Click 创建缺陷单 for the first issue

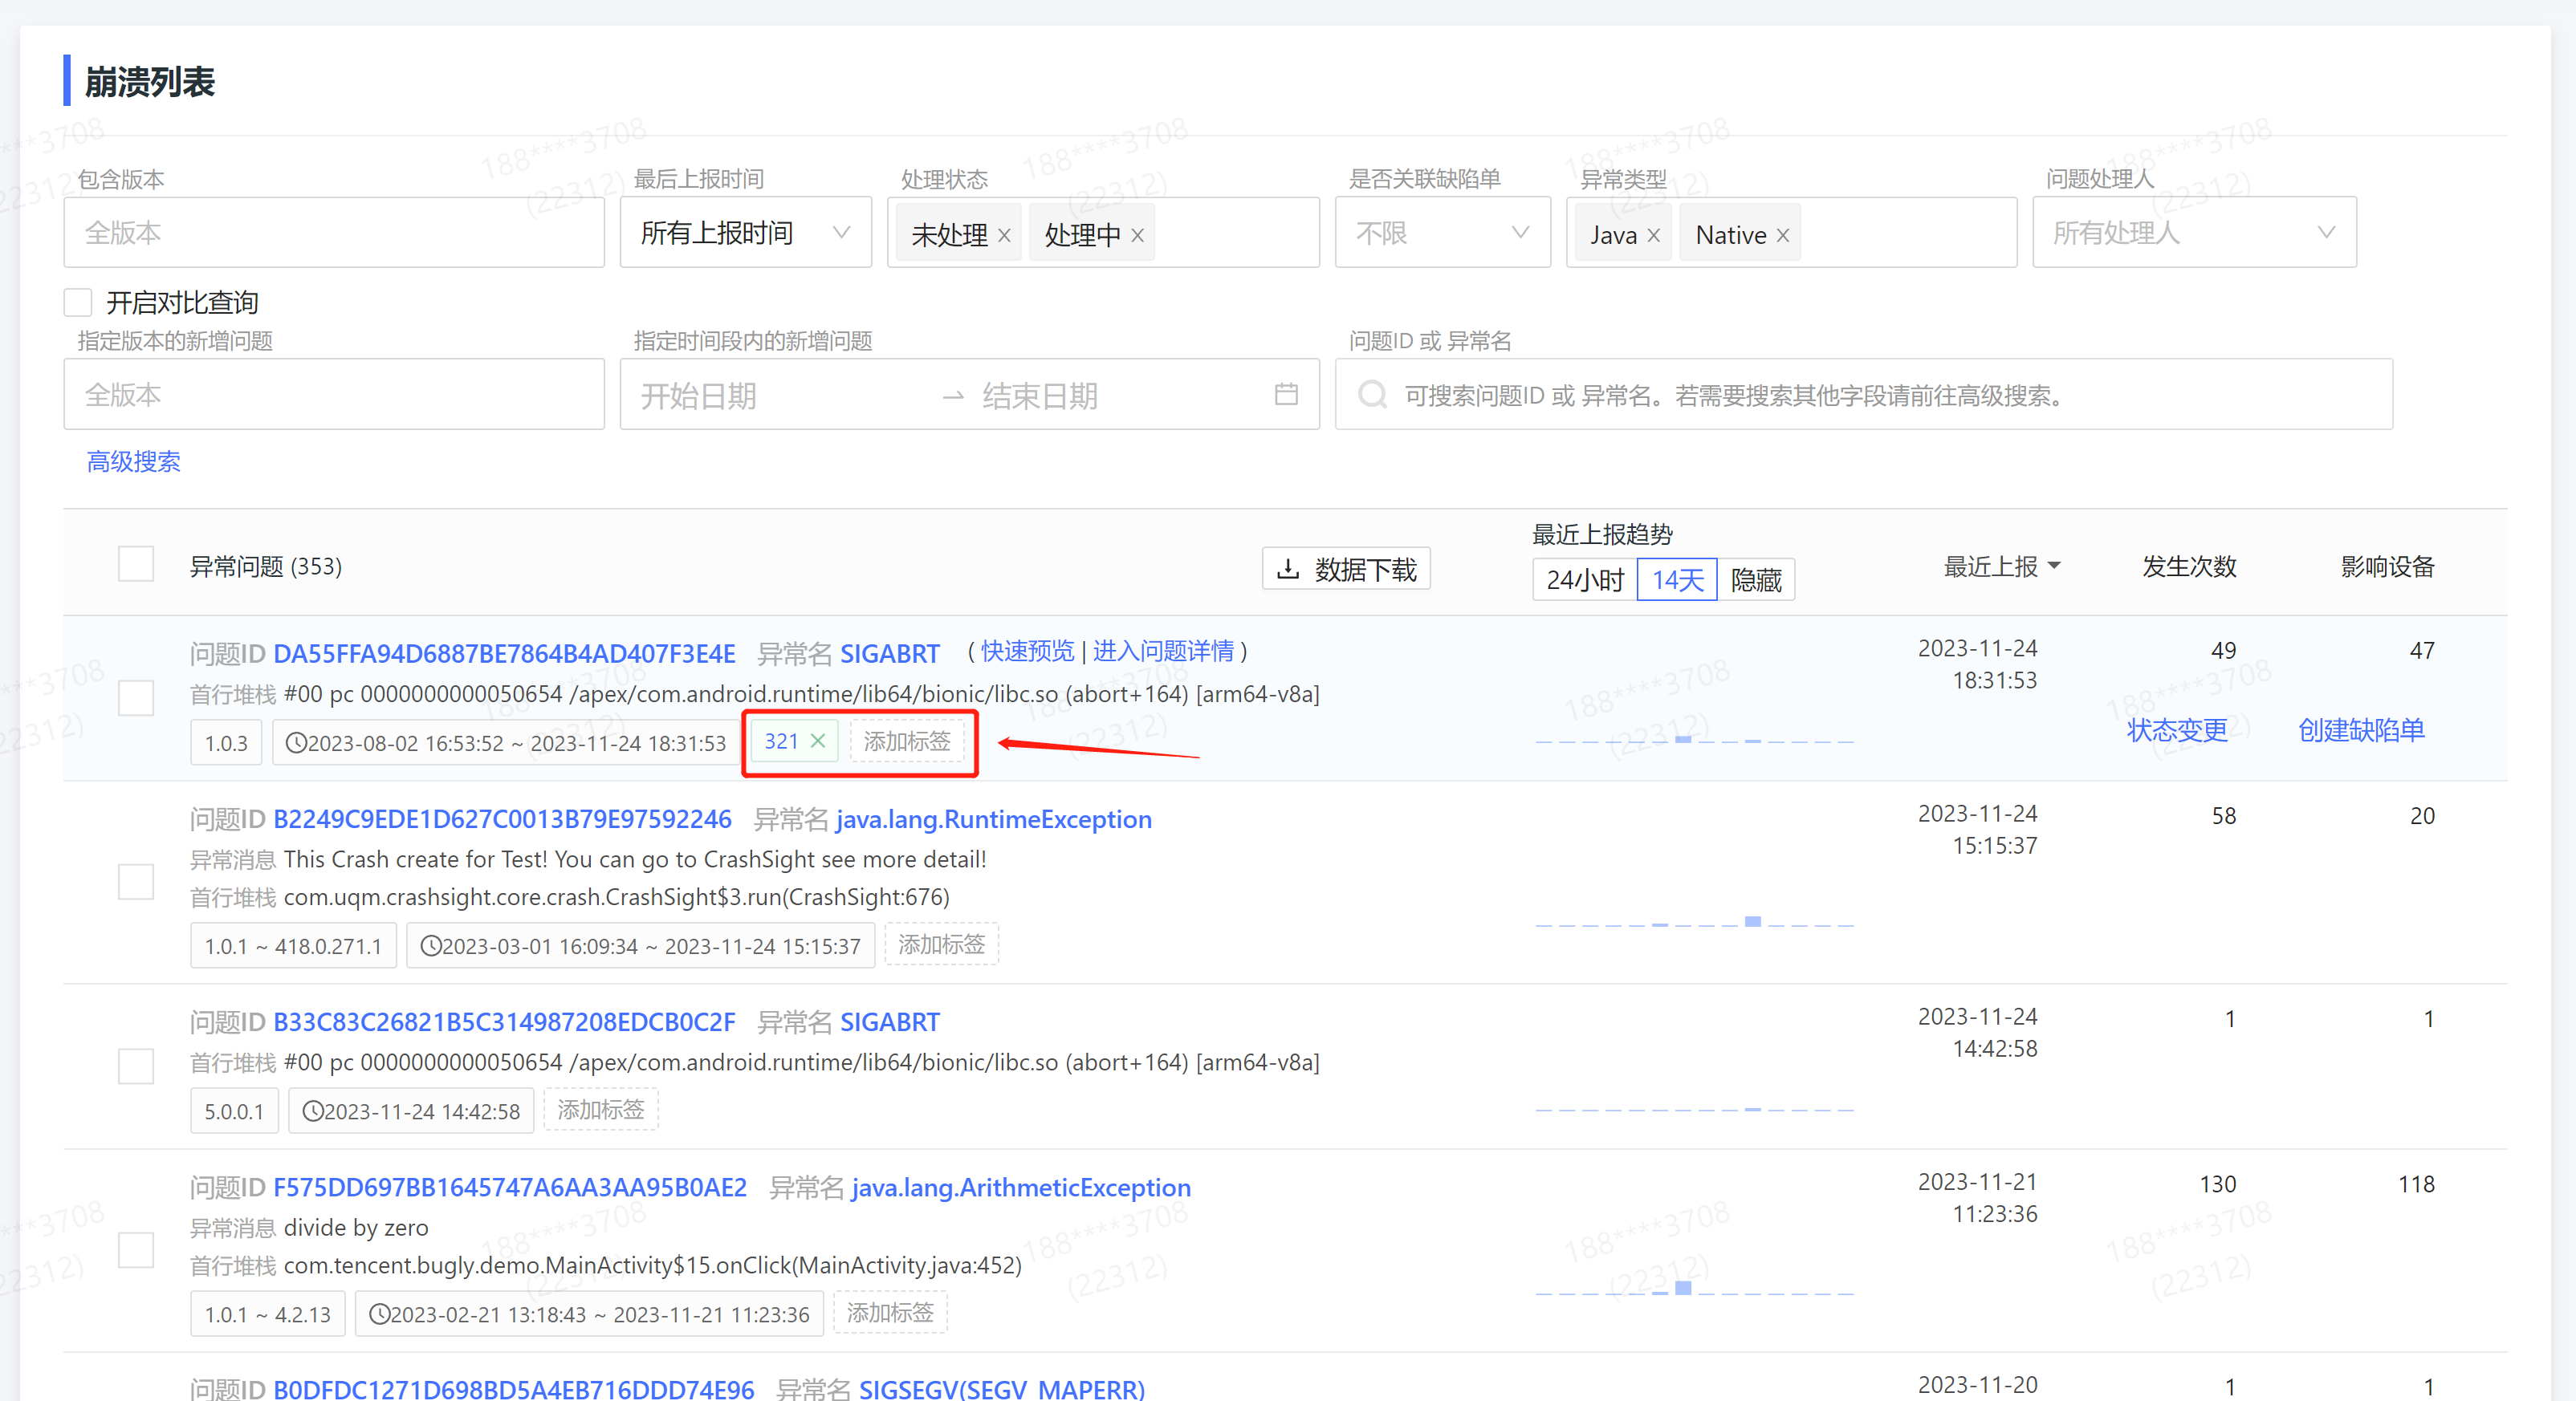(x=2361, y=730)
